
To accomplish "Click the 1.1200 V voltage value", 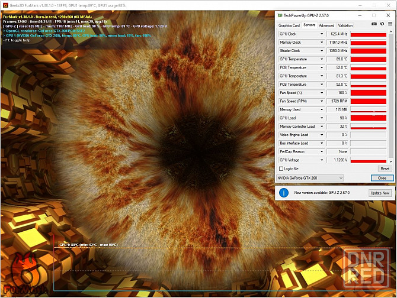I will point(338,160).
